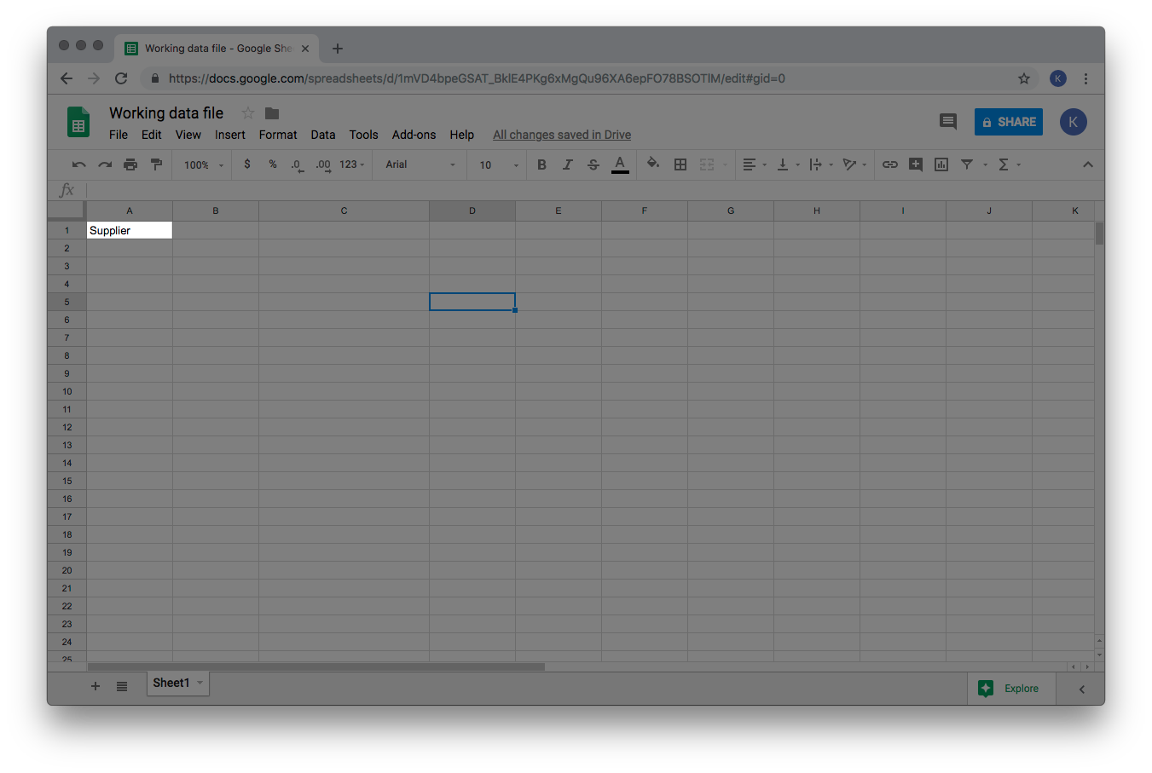
Task: Decrease decimal places icon
Action: (297, 165)
